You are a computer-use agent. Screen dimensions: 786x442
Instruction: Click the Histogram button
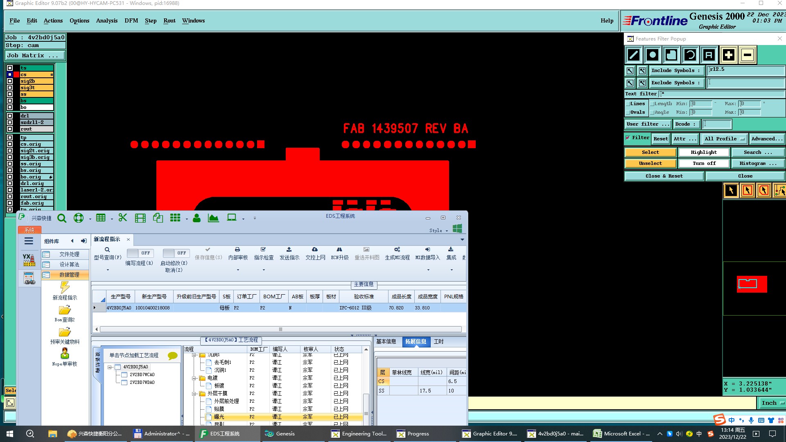pos(758,163)
